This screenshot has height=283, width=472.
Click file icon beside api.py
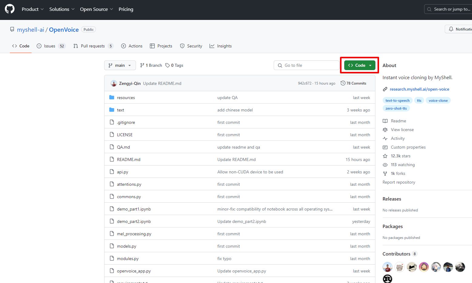point(112,172)
